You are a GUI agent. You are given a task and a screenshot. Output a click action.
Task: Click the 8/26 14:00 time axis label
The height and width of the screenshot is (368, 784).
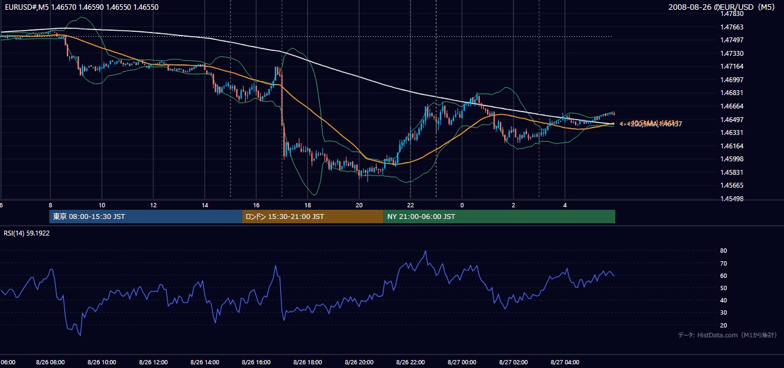point(205,362)
